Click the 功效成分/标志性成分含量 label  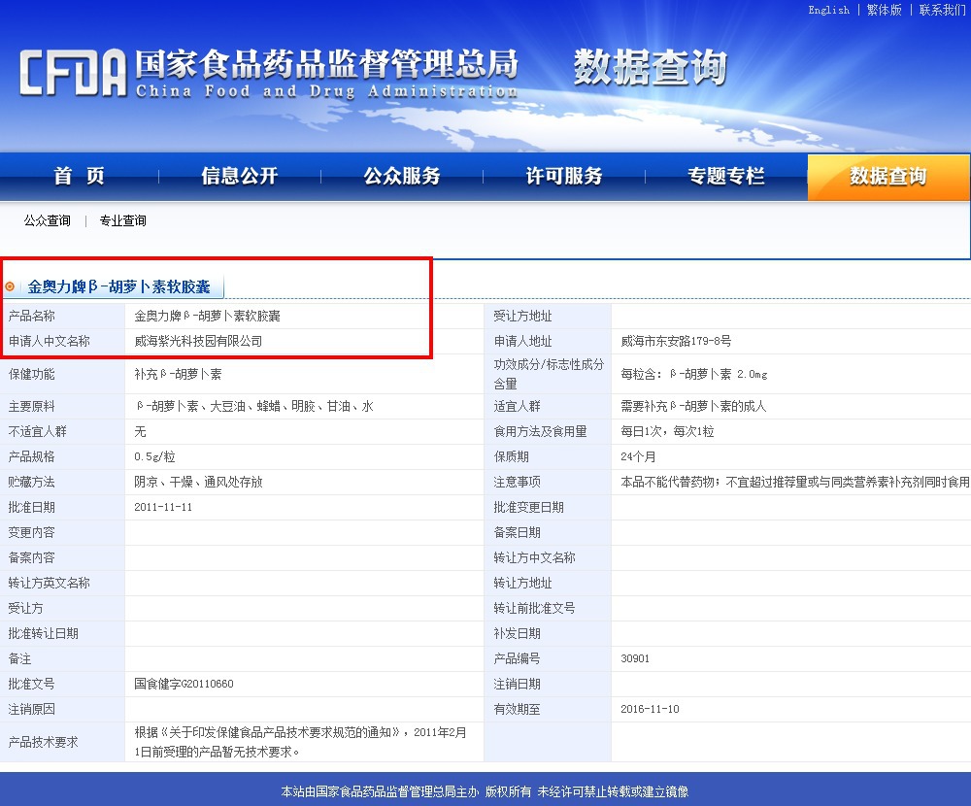pos(549,374)
